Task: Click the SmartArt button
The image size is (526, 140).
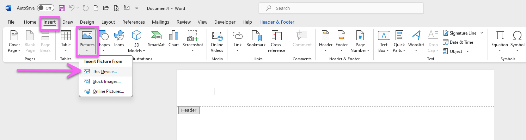Action: pyautogui.click(x=157, y=39)
